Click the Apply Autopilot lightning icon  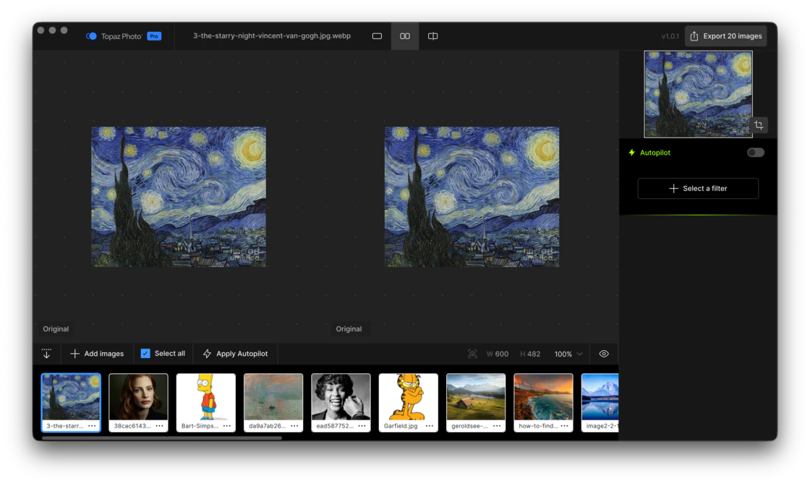[x=208, y=354]
